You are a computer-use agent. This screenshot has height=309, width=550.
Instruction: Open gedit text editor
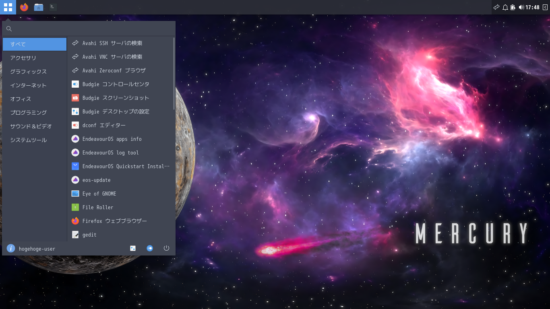[120, 235]
